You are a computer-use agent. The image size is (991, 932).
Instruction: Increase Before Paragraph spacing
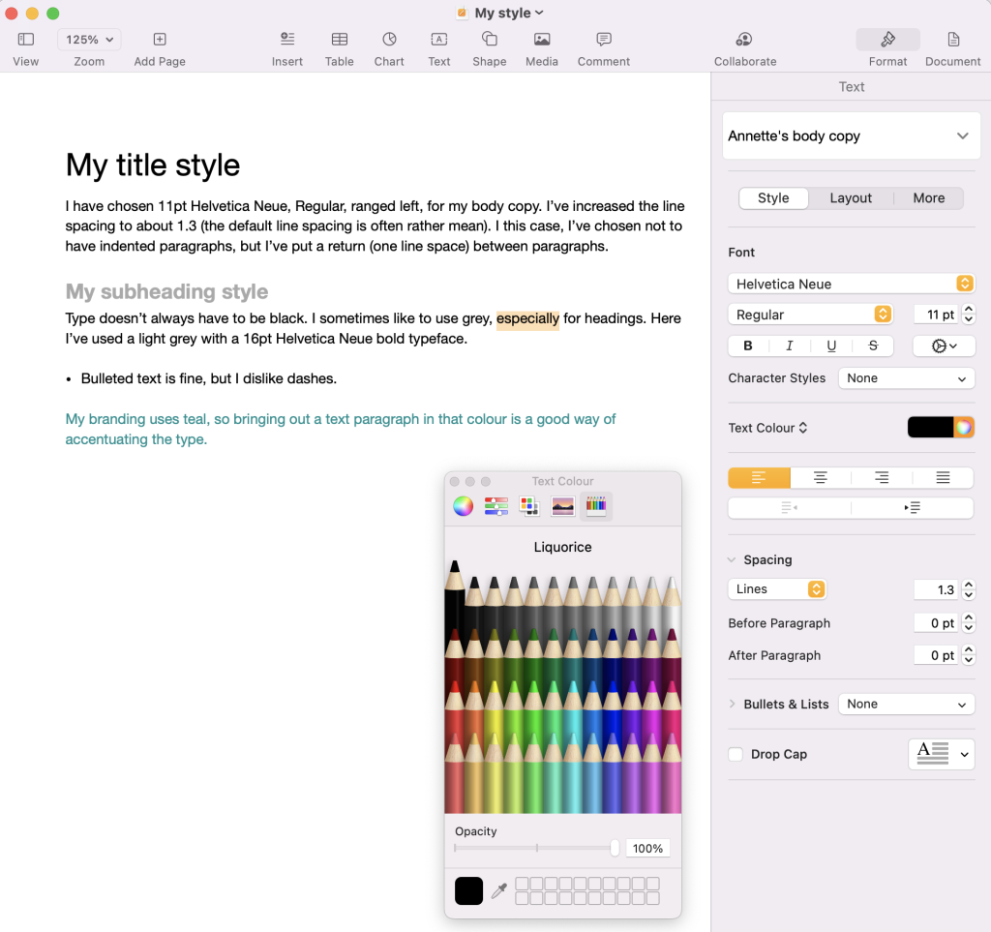(969, 618)
